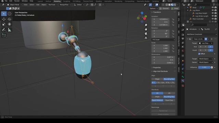Select the Move tool
Screen dimensions: 219x123
(4, 19)
